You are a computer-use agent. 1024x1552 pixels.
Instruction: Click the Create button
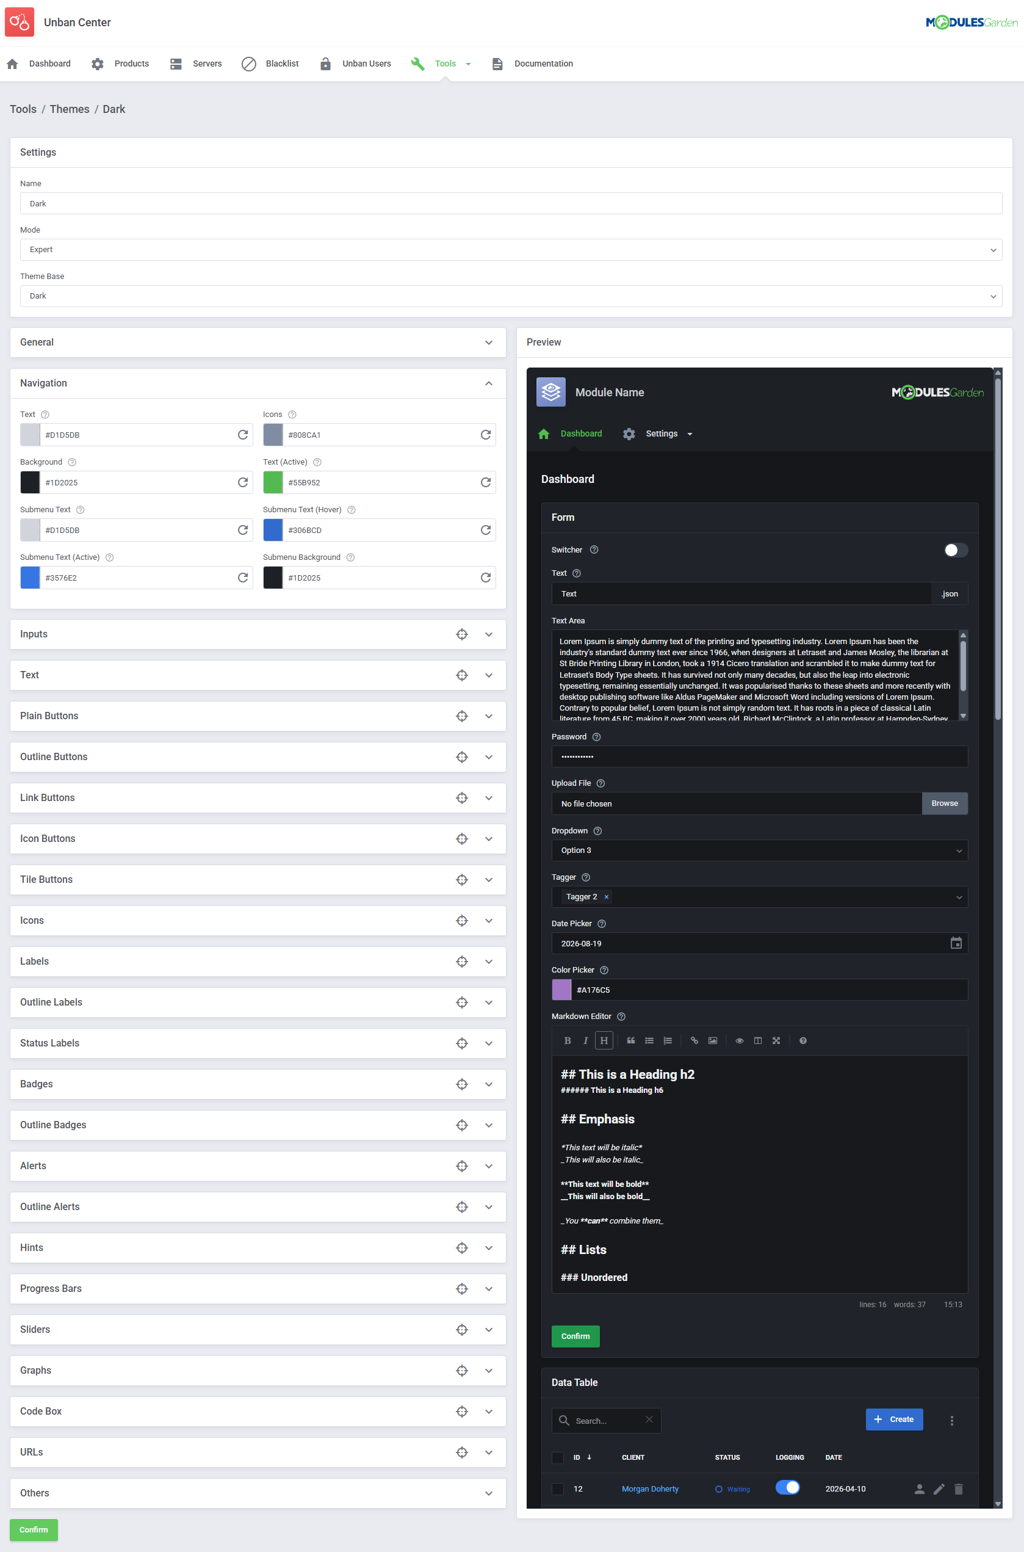(x=894, y=1420)
